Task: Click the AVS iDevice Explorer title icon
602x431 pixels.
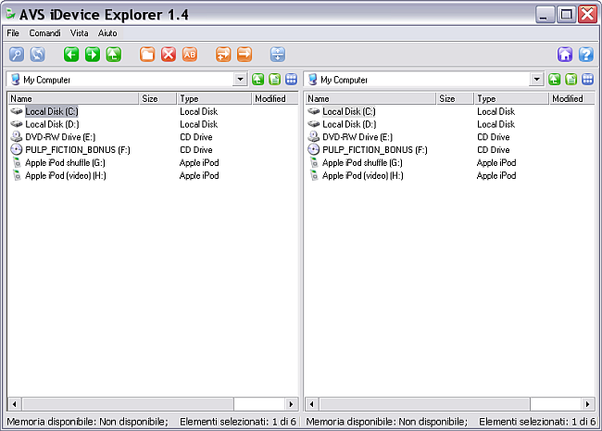Action: [10, 14]
